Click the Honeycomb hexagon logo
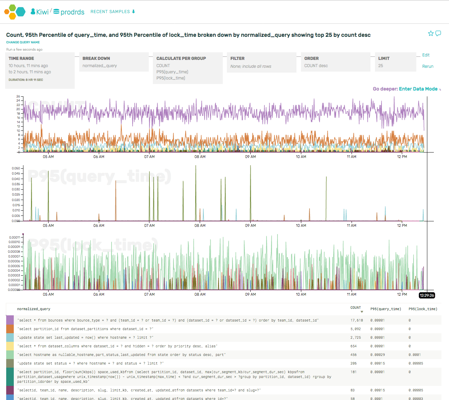449x400 pixels. [x=14, y=11]
